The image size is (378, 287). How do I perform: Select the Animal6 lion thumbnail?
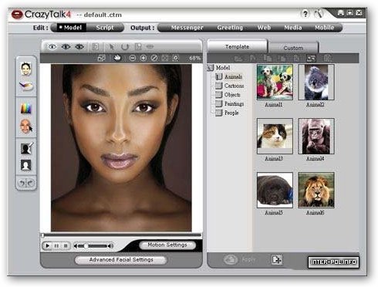[x=316, y=190]
